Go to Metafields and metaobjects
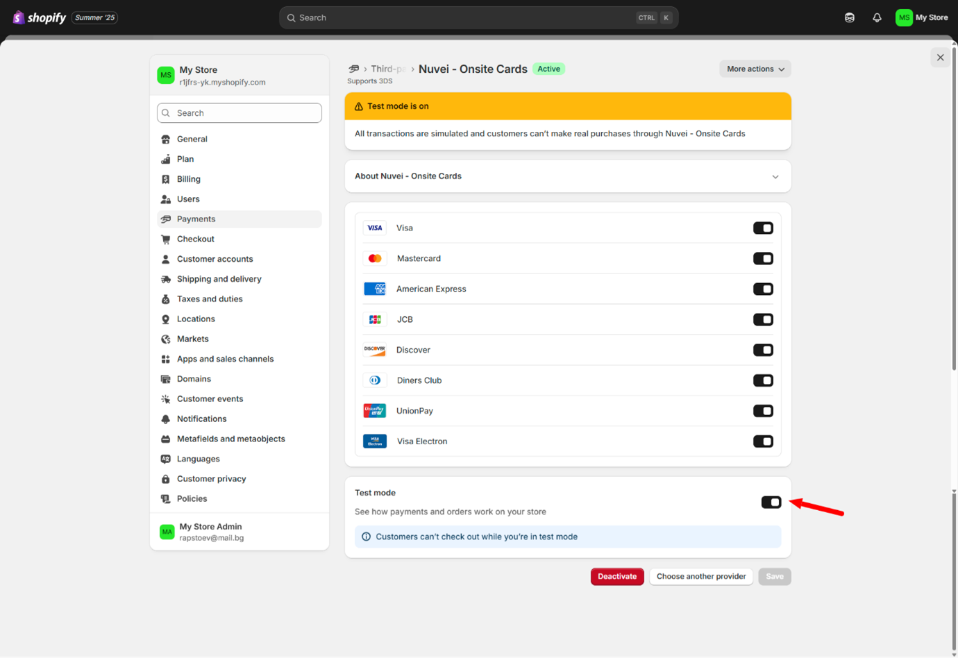The image size is (958, 658). (x=239, y=439)
